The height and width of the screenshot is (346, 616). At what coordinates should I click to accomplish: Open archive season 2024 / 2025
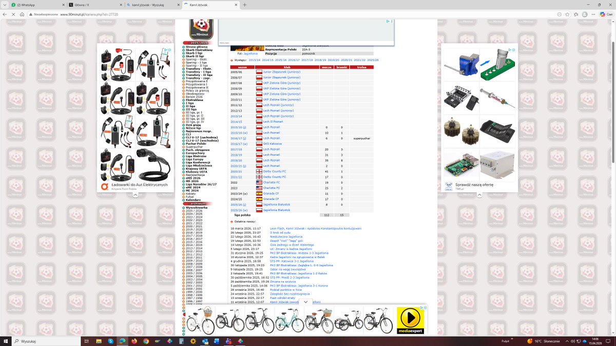pos(194,214)
